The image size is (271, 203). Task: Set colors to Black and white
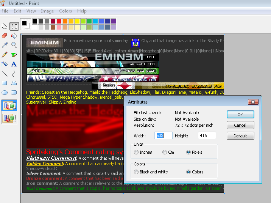136,172
